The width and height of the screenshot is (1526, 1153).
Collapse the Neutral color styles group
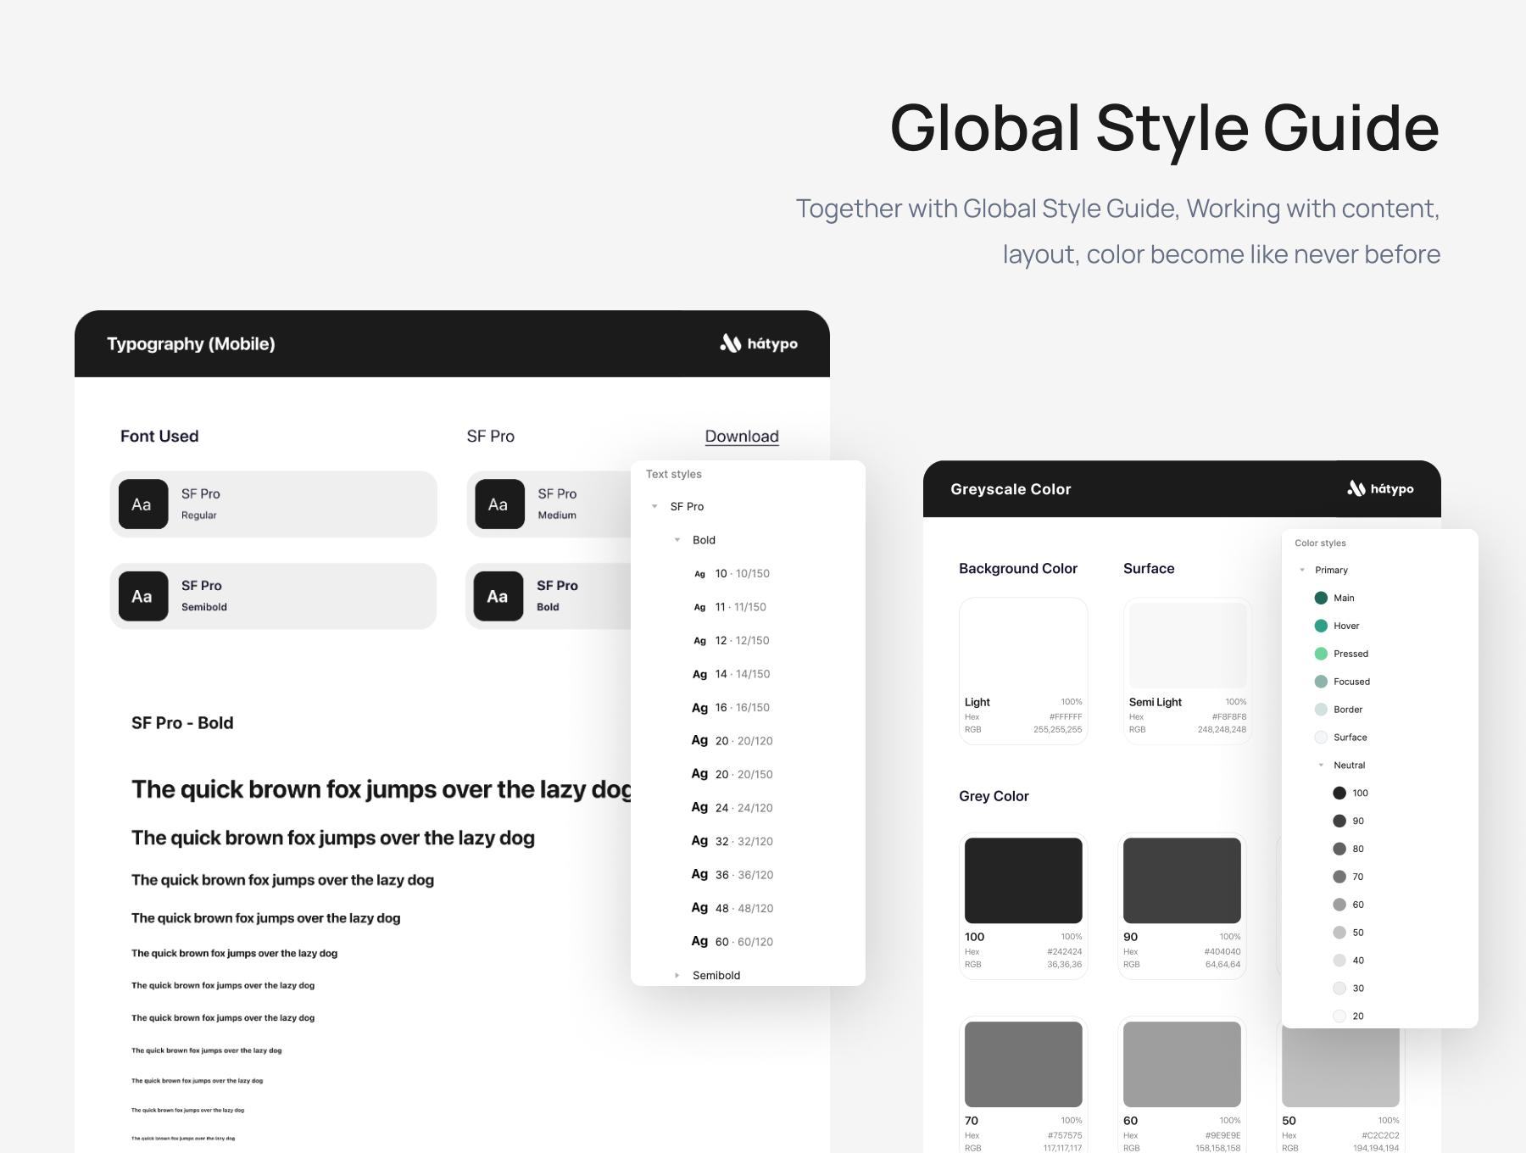pyautogui.click(x=1321, y=765)
